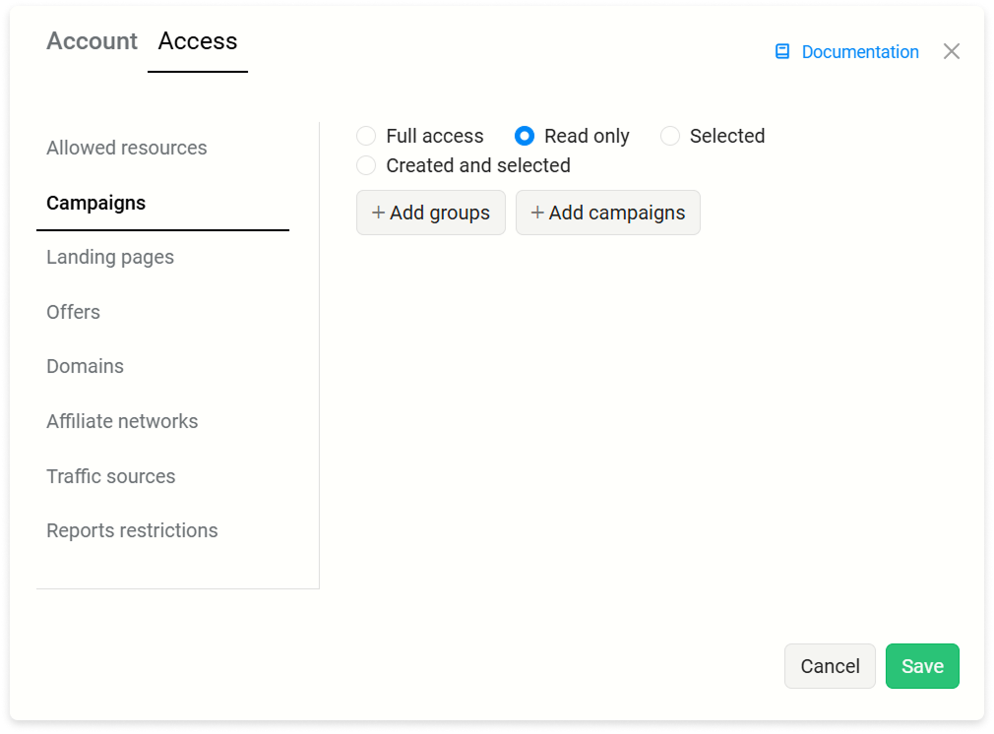The image size is (994, 734).
Task: Go to Landing pages section
Action: [x=110, y=258]
